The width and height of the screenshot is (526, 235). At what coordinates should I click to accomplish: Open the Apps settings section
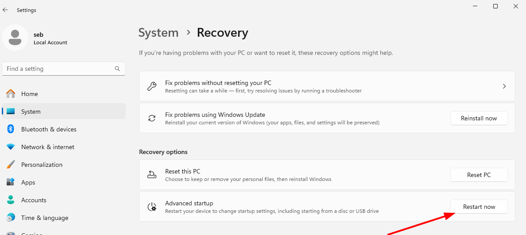tap(28, 182)
